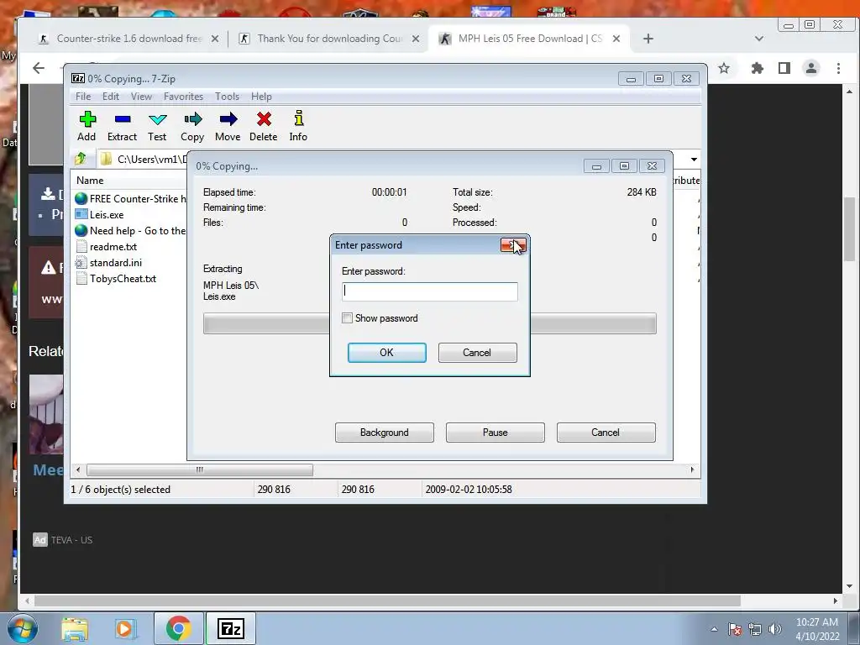Select the Need help globe icon
Image resolution: width=860 pixels, height=645 pixels.
(x=81, y=230)
